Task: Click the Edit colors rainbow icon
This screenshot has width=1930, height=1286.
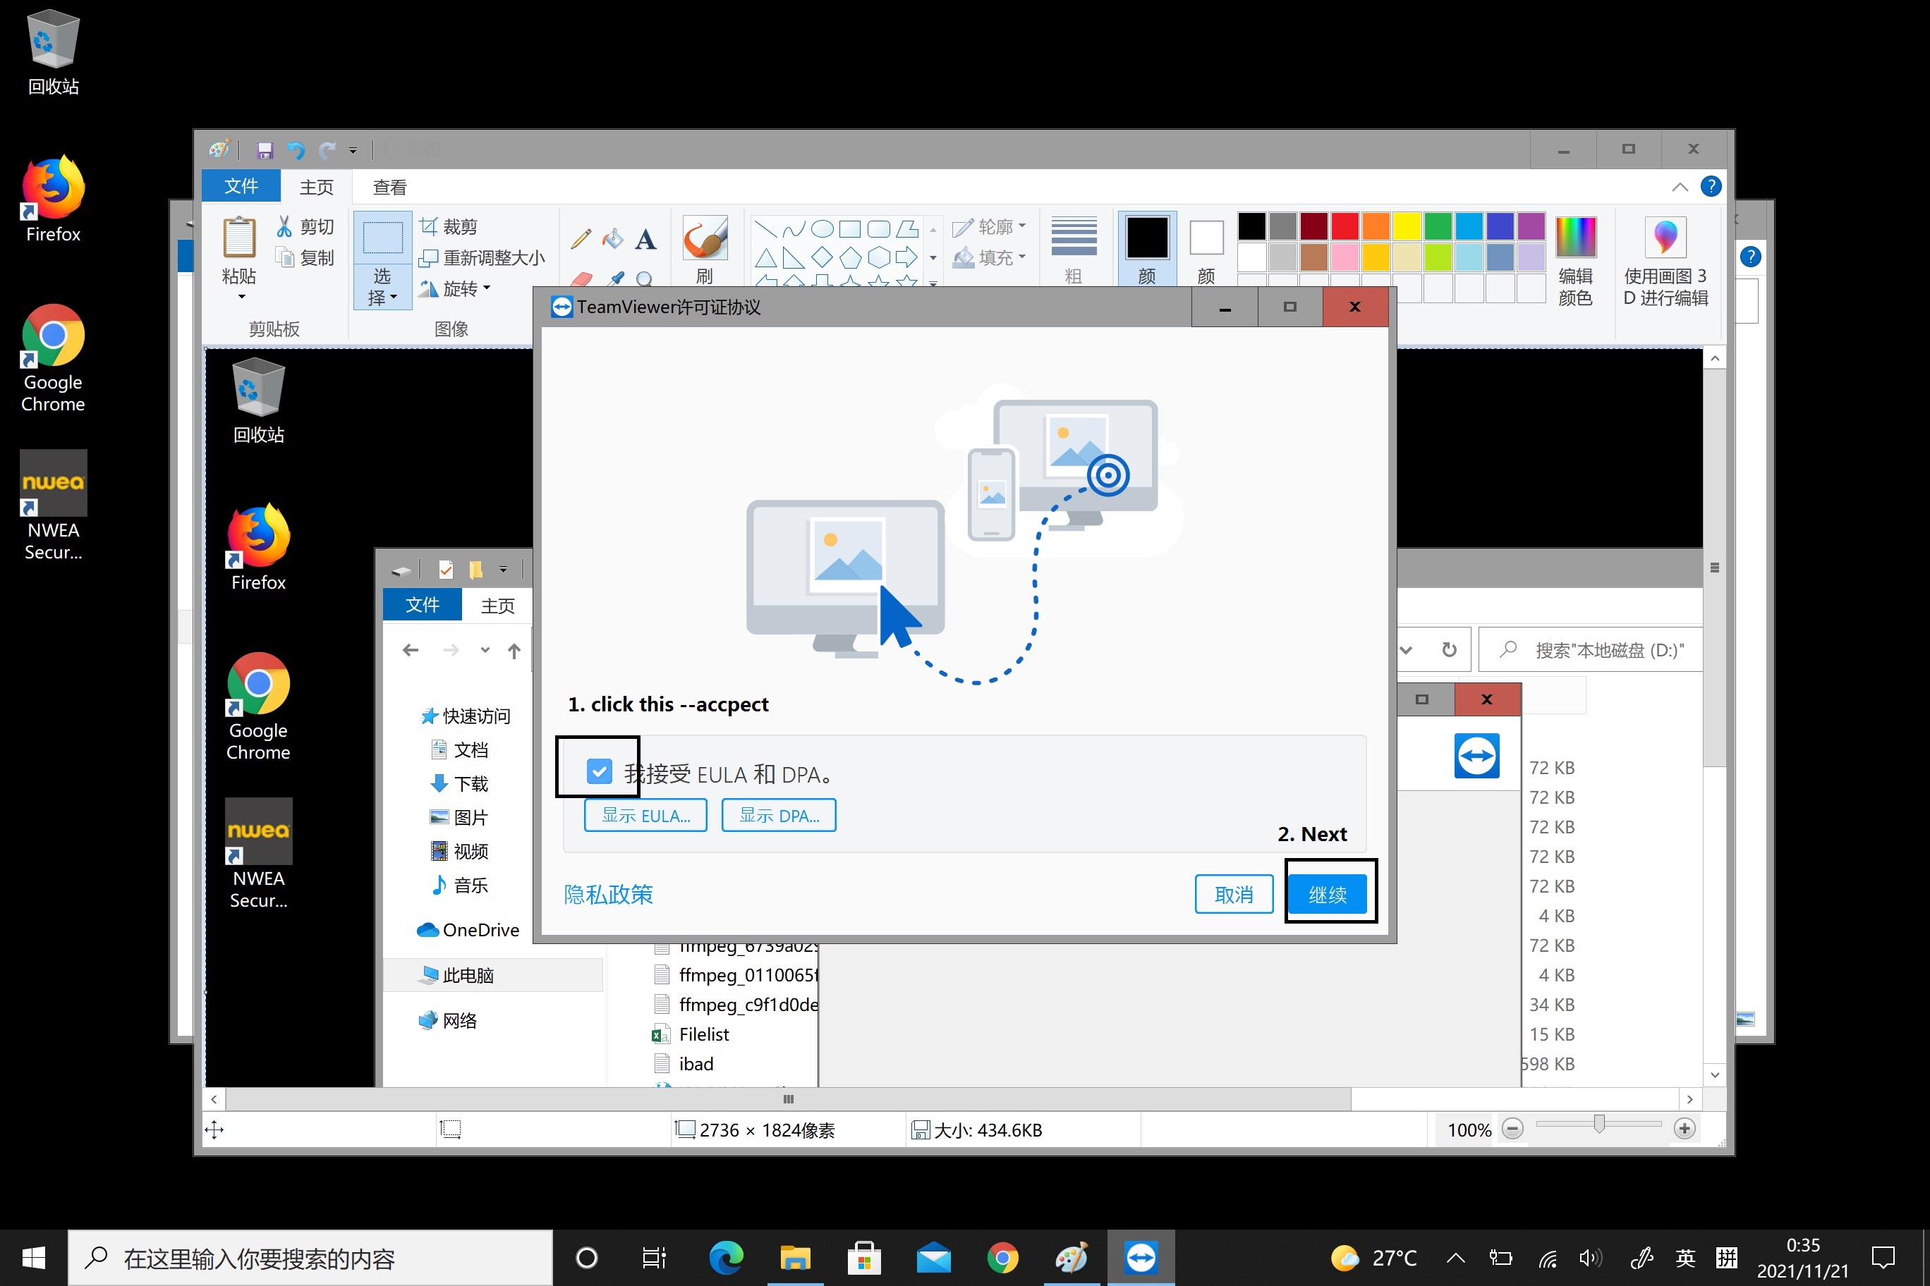Action: pos(1574,238)
